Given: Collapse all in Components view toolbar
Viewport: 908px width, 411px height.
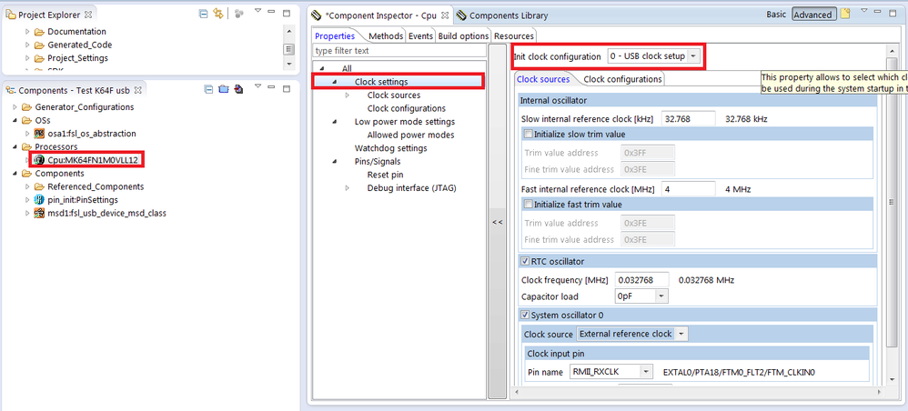Looking at the screenshot, I should [x=211, y=90].
